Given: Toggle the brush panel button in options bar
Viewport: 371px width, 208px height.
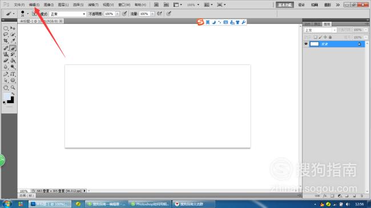Looking at the screenshot, I should [x=34, y=14].
